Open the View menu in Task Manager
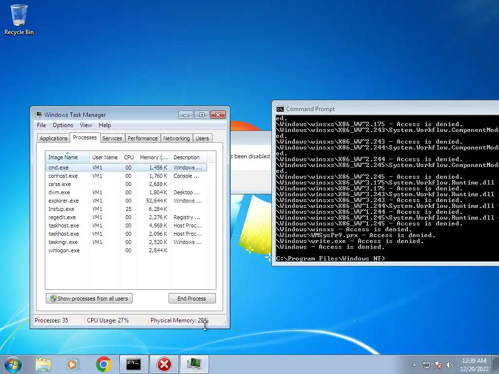499x374 pixels. click(x=86, y=125)
